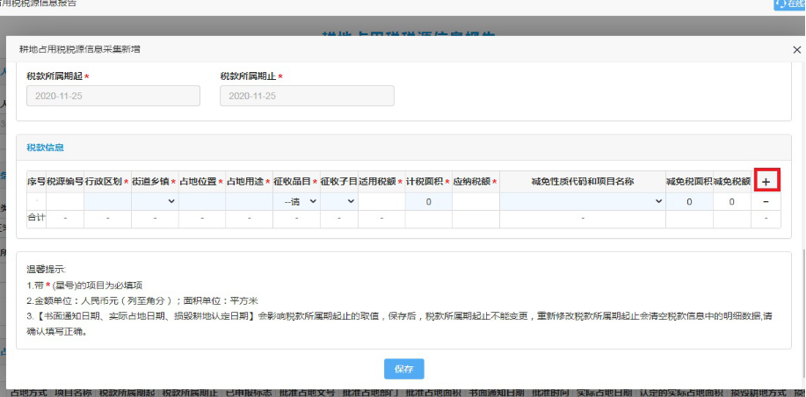Click the 保存 button
Image resolution: width=806 pixels, height=397 pixels.
(403, 368)
